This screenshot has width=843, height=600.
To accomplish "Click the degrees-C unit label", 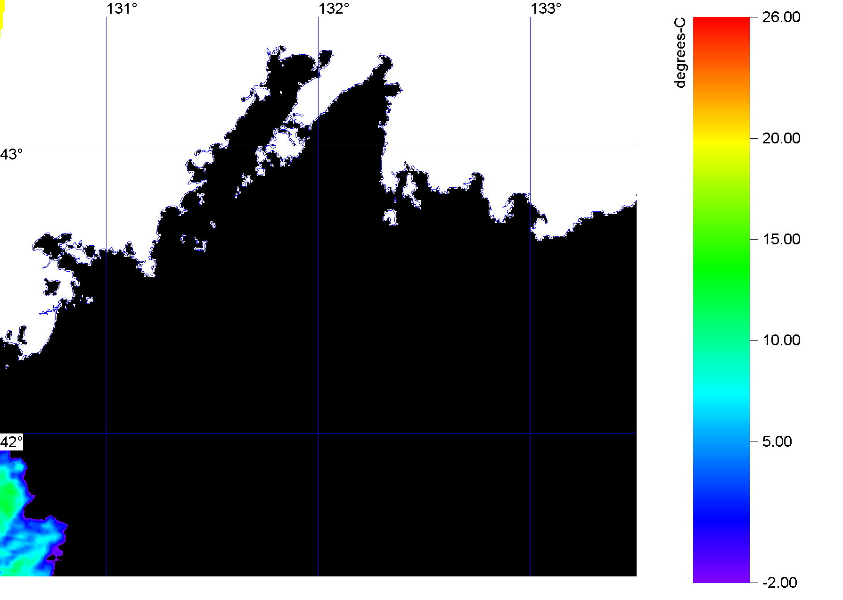I will (x=680, y=53).
